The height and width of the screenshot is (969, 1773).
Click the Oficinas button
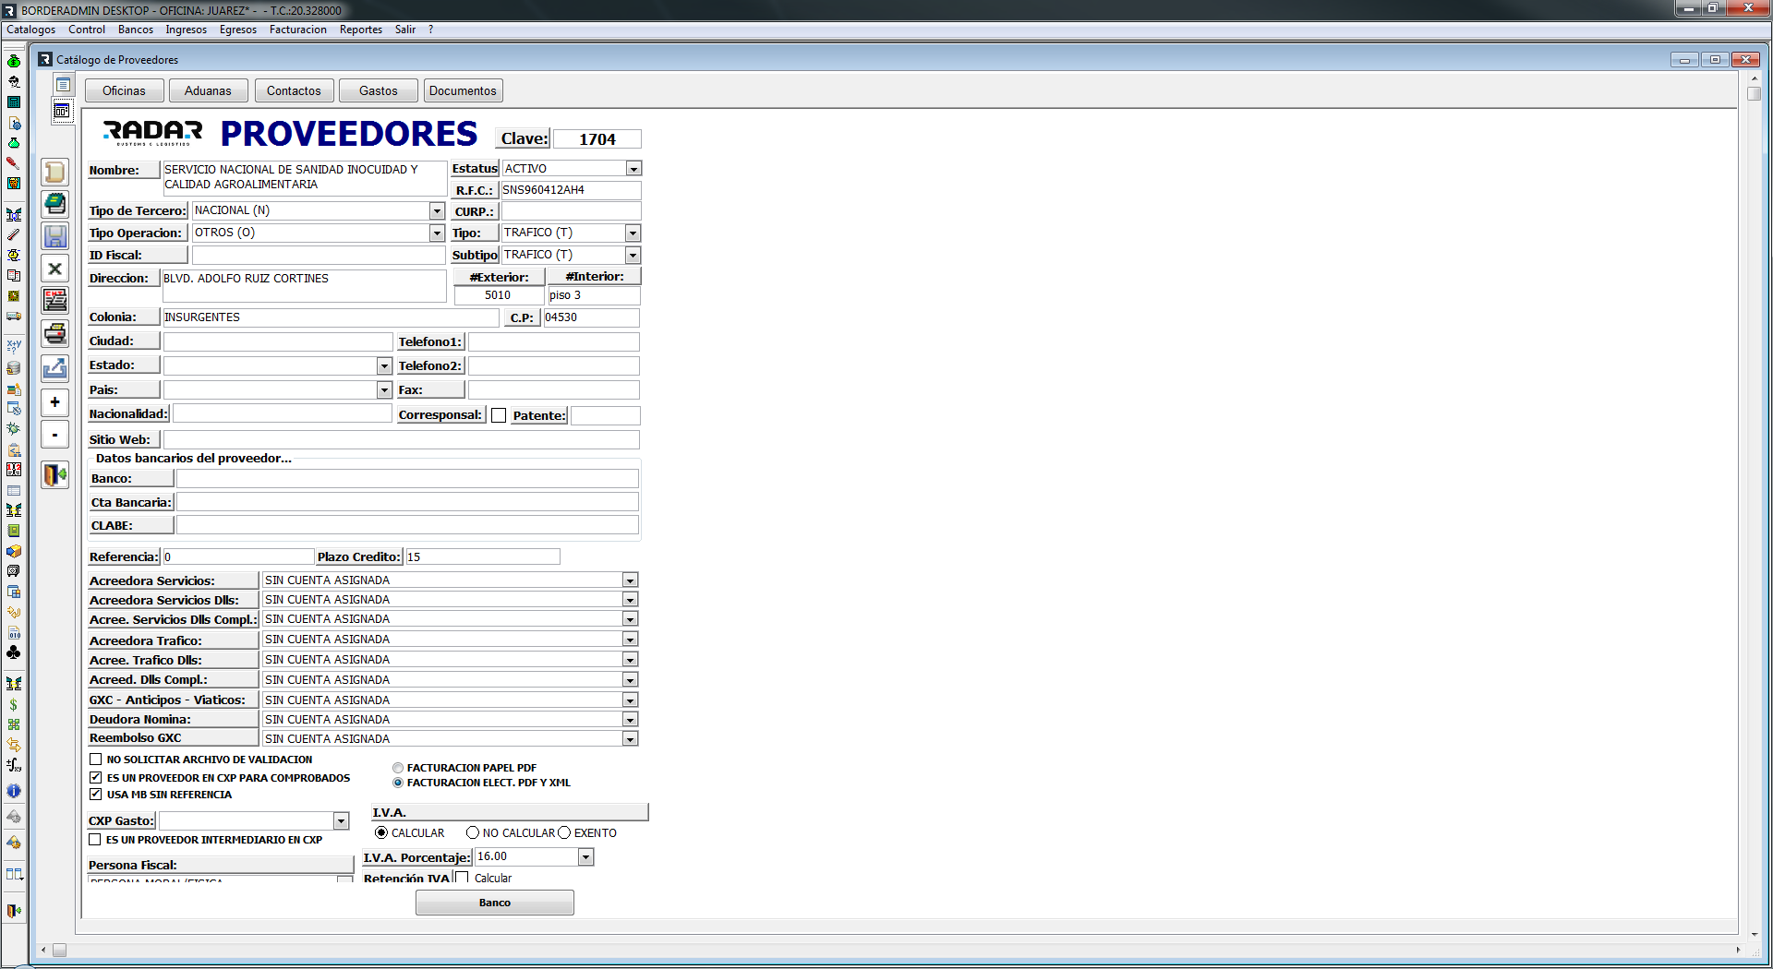(x=125, y=90)
